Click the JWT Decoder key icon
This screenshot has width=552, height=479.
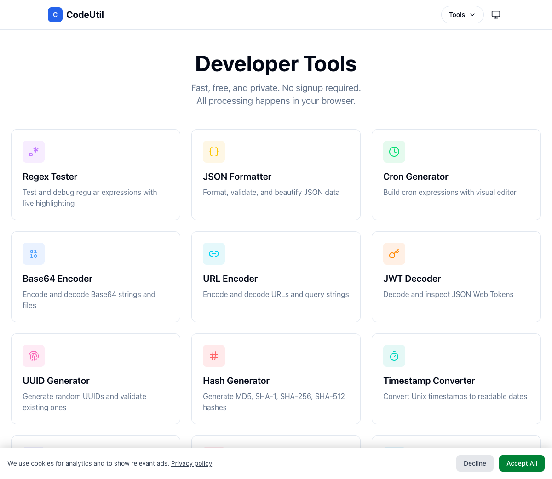(394, 254)
